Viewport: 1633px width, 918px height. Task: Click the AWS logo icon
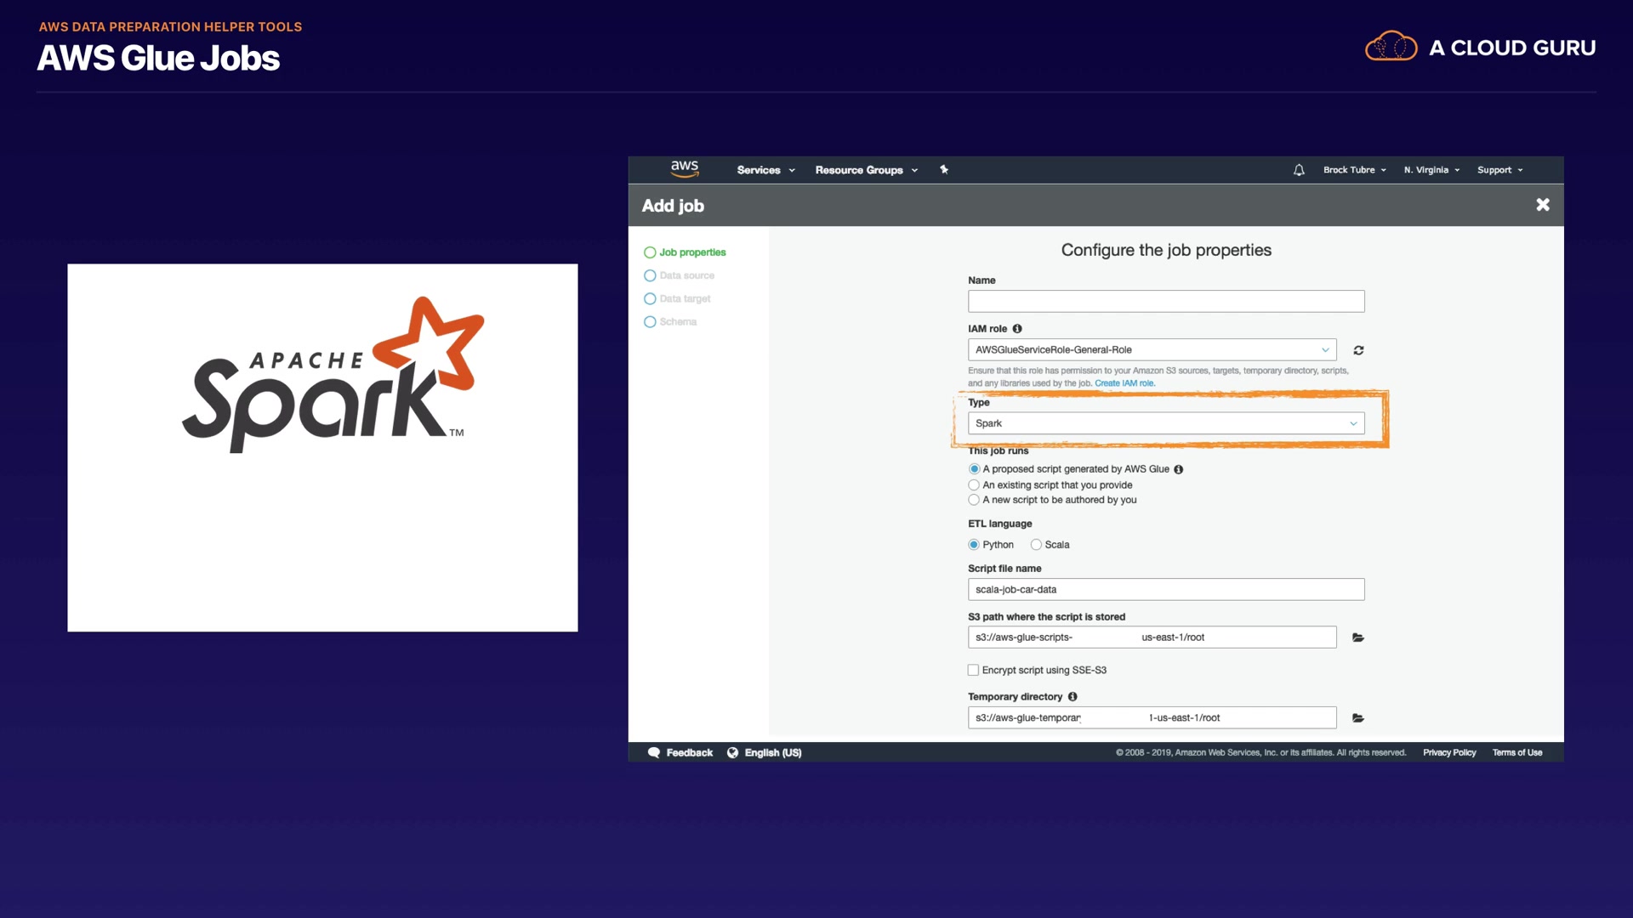pyautogui.click(x=684, y=168)
